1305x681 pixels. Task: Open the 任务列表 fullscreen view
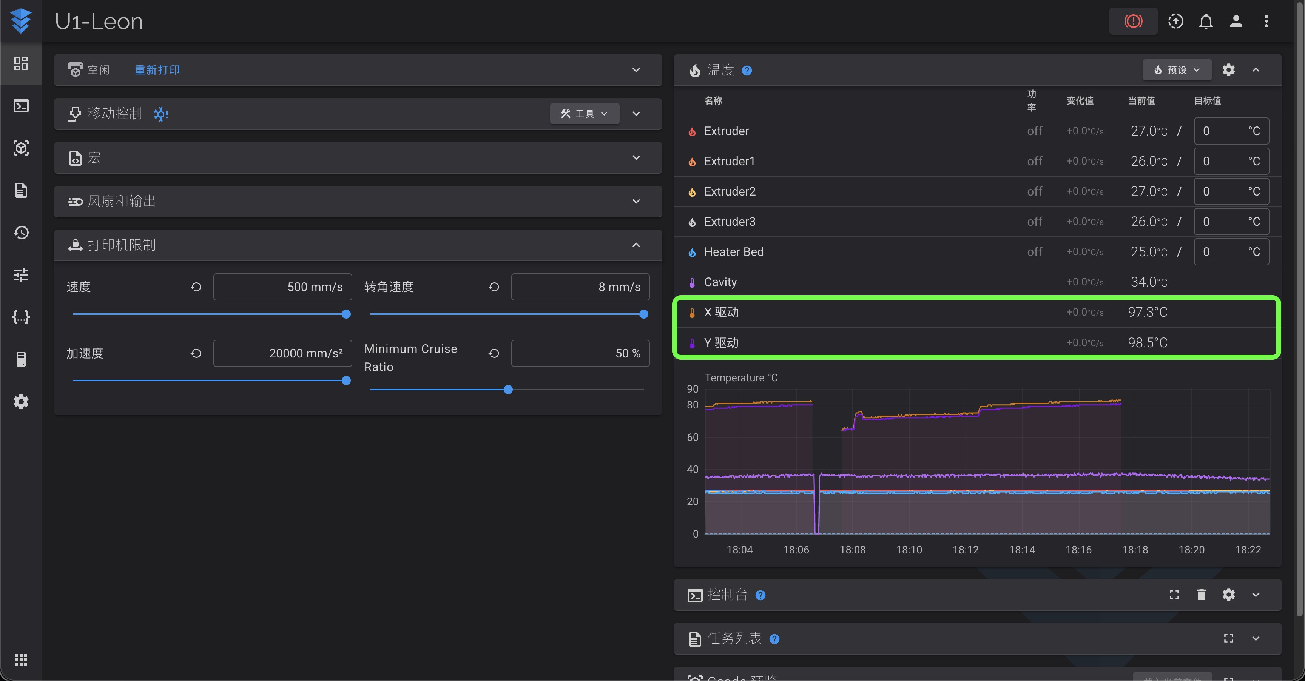click(1228, 638)
